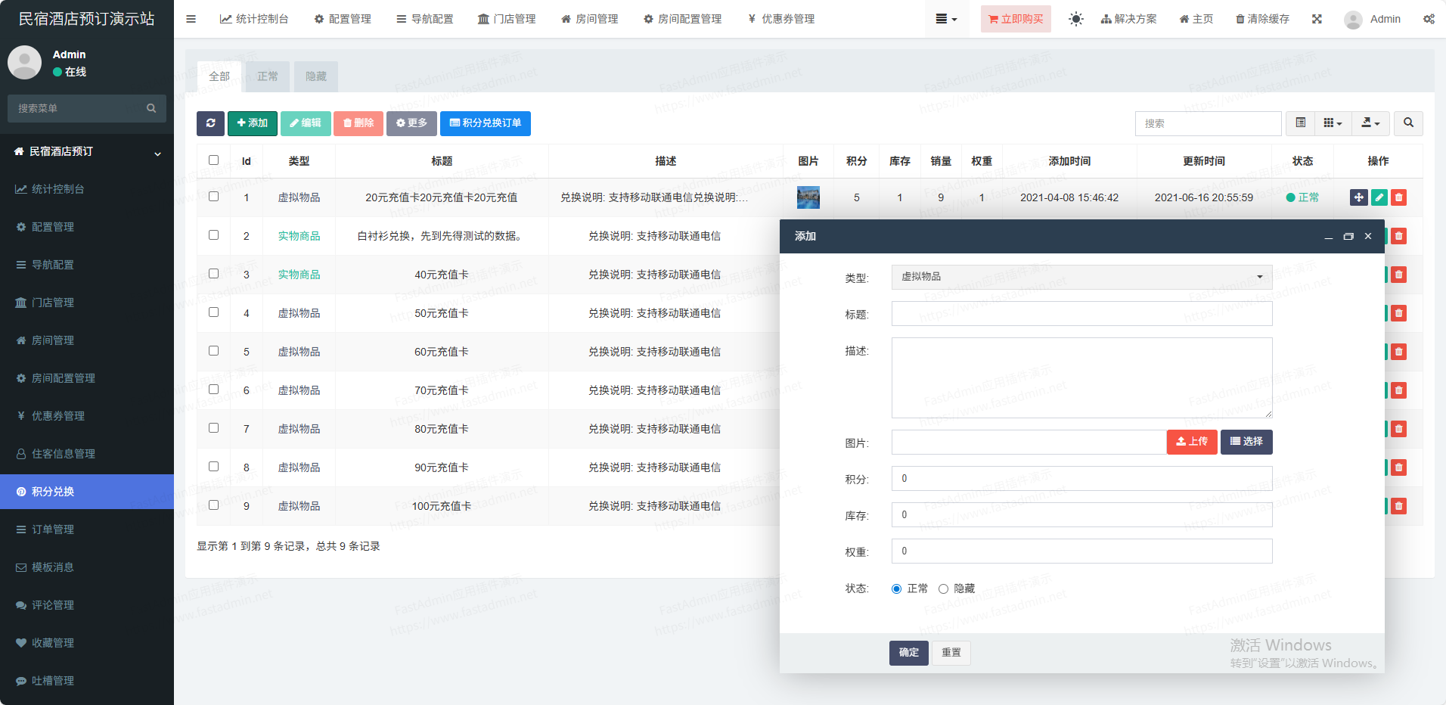1446x705 pixels.
Task: Check the checkbox for row with Id 4
Action: click(213, 312)
